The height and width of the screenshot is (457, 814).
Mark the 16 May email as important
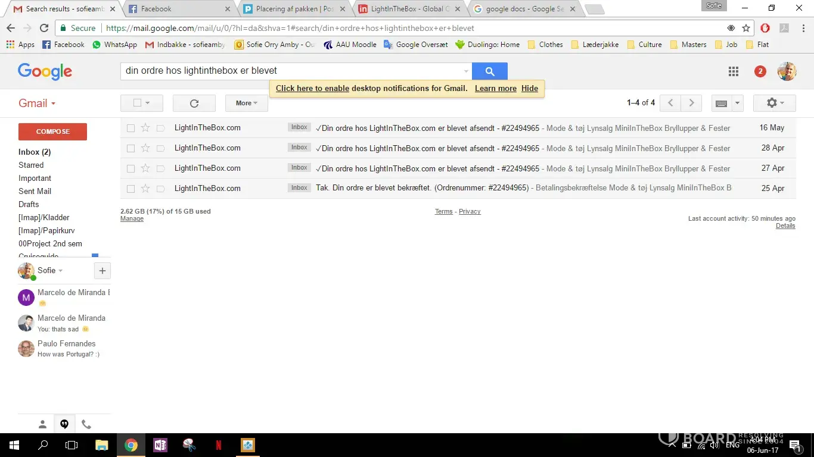click(160, 128)
